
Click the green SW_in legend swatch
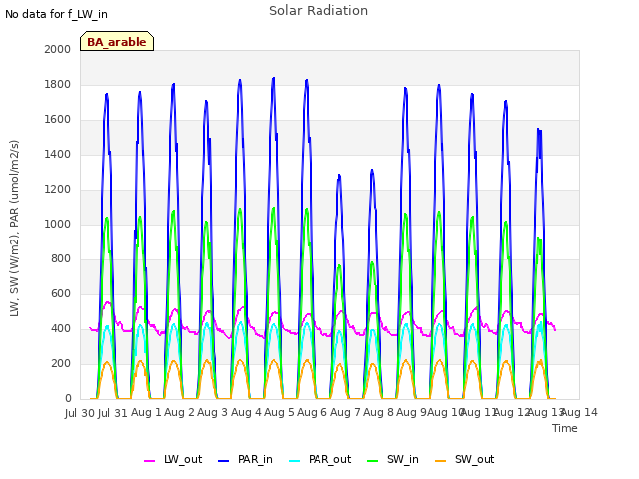373,461
